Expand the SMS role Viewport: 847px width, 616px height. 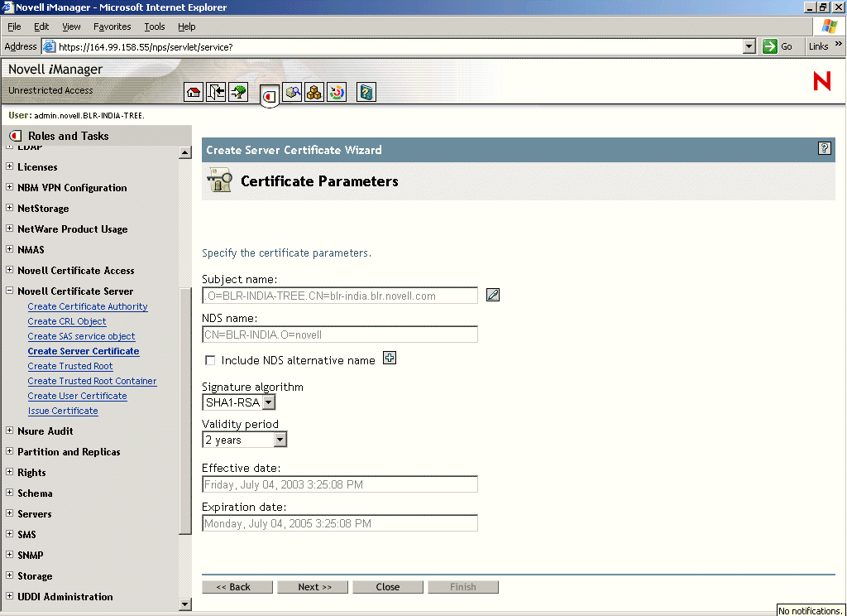[9, 533]
